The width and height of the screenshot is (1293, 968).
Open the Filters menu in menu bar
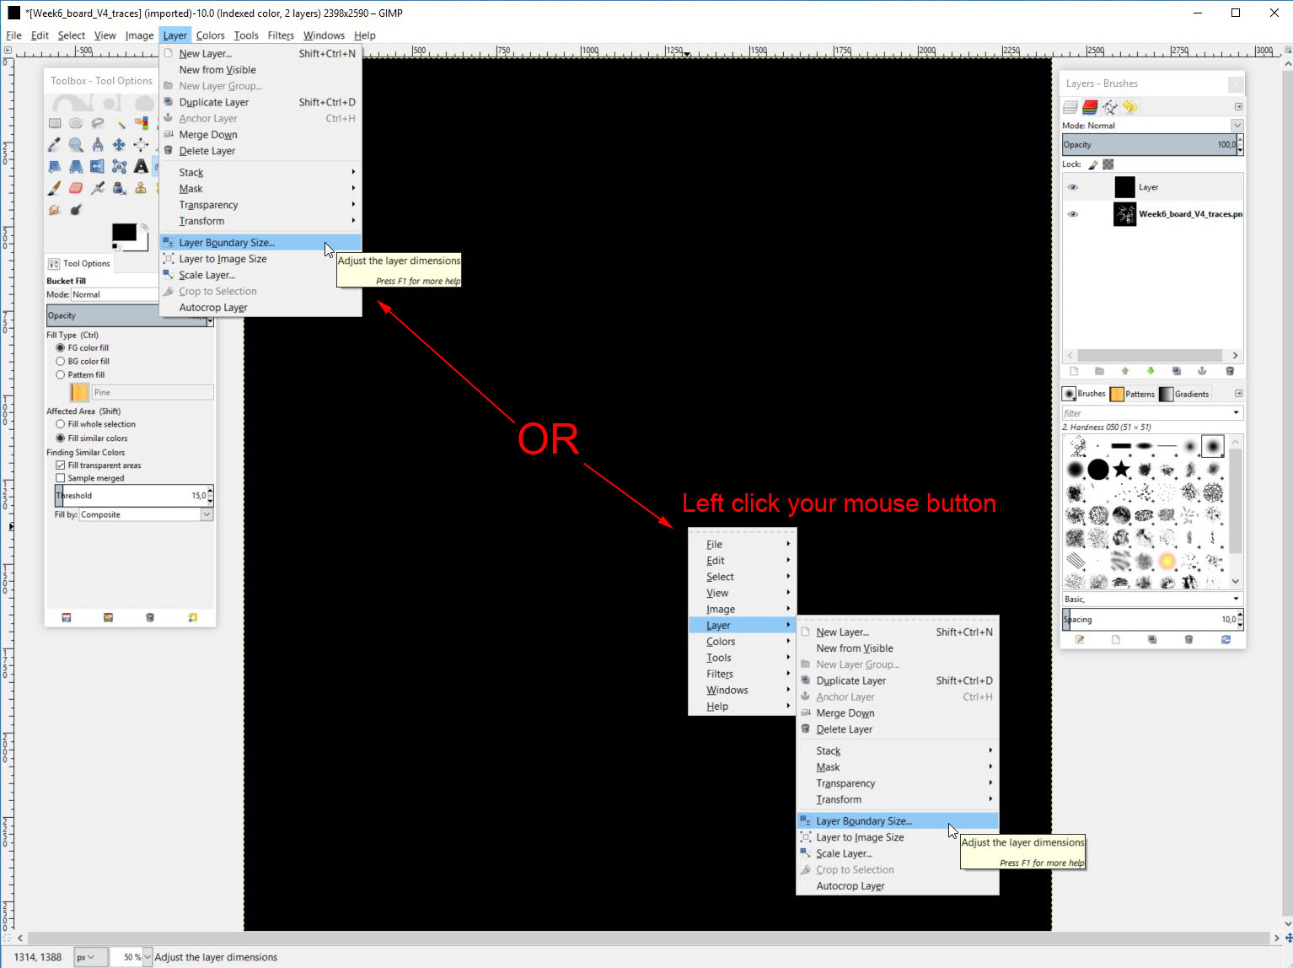click(x=281, y=35)
